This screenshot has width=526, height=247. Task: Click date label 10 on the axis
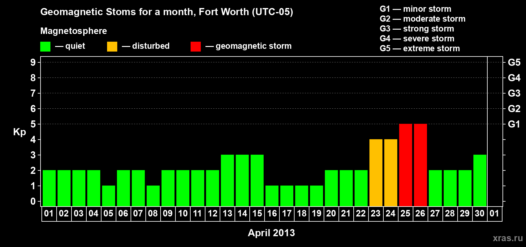tap(183, 214)
